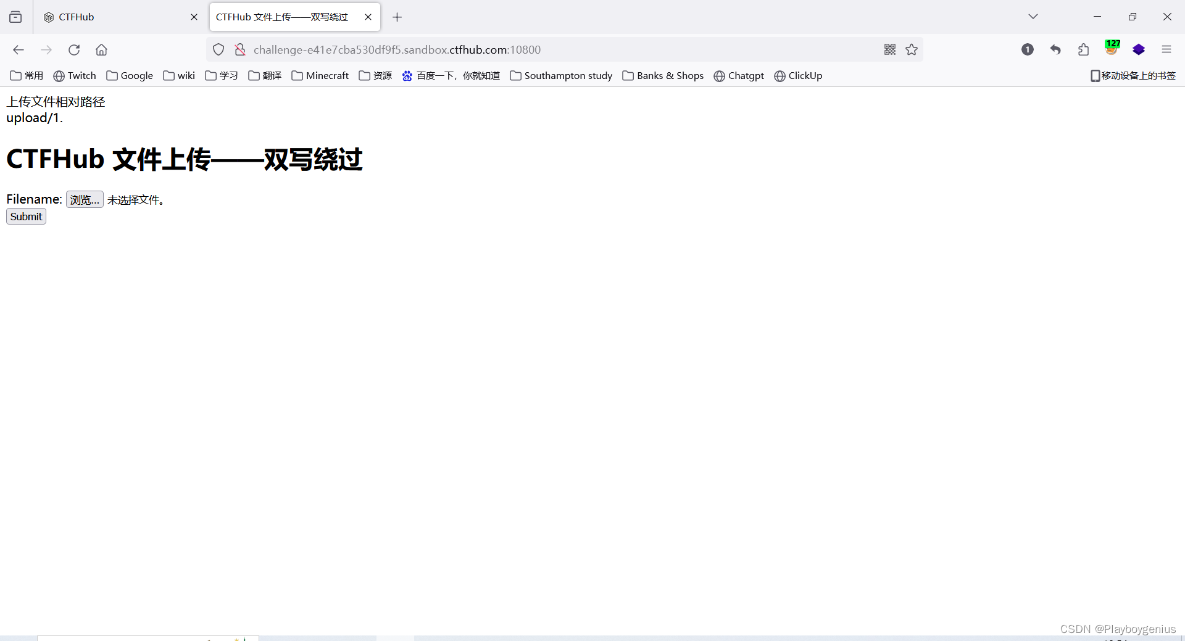Viewport: 1185px width, 641px height.
Task: Open 移动设备上的书签 mobile bookmarks
Action: click(x=1133, y=76)
